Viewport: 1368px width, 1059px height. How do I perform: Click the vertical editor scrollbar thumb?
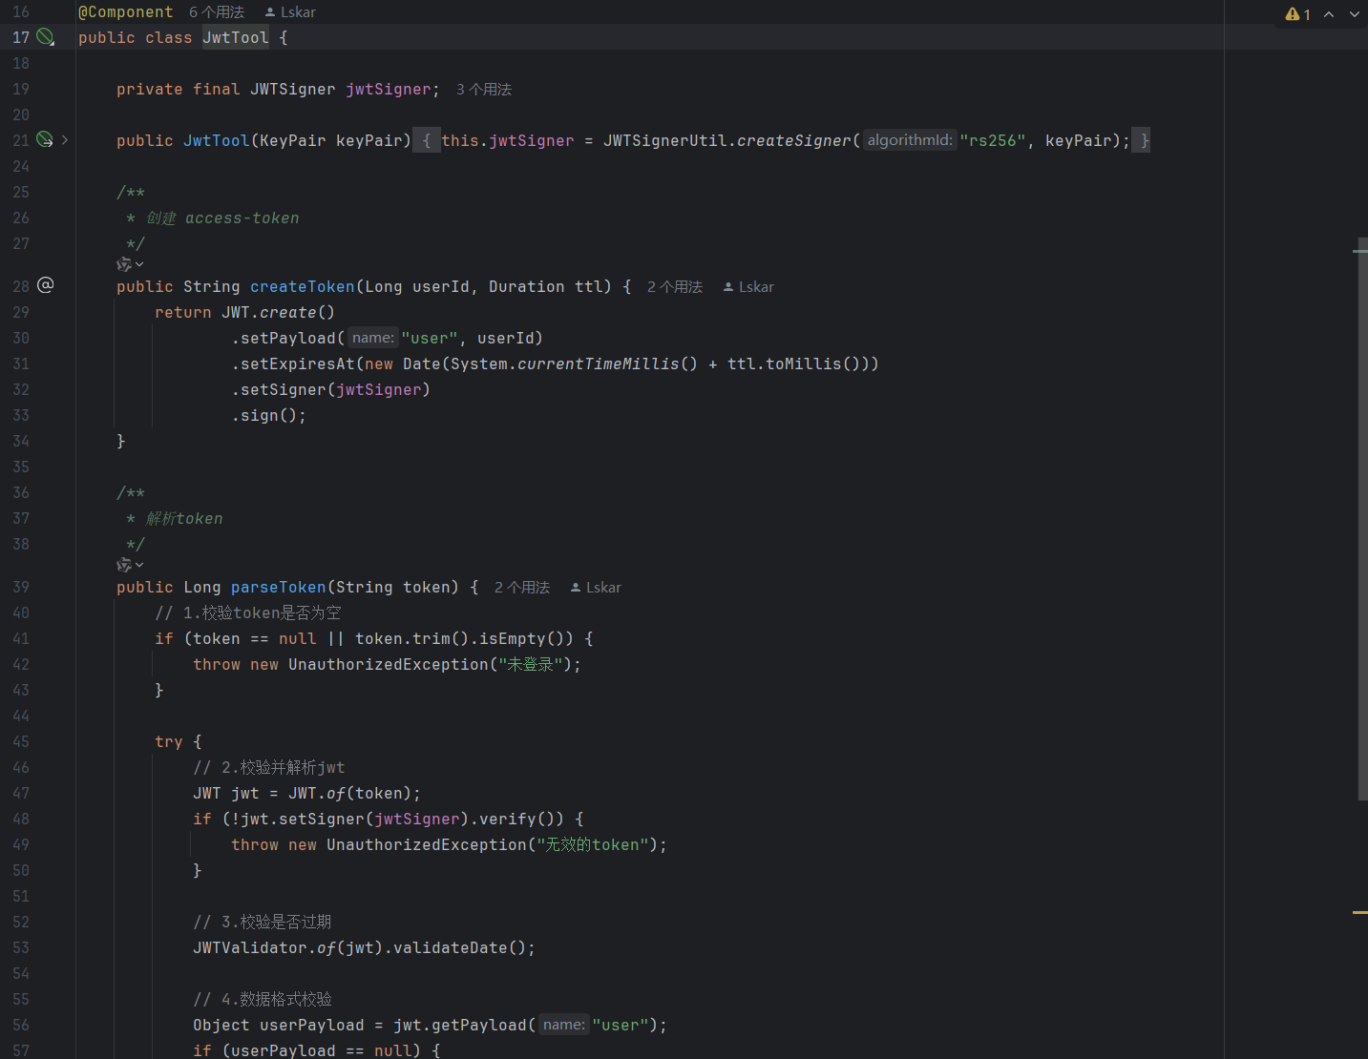click(x=1363, y=519)
